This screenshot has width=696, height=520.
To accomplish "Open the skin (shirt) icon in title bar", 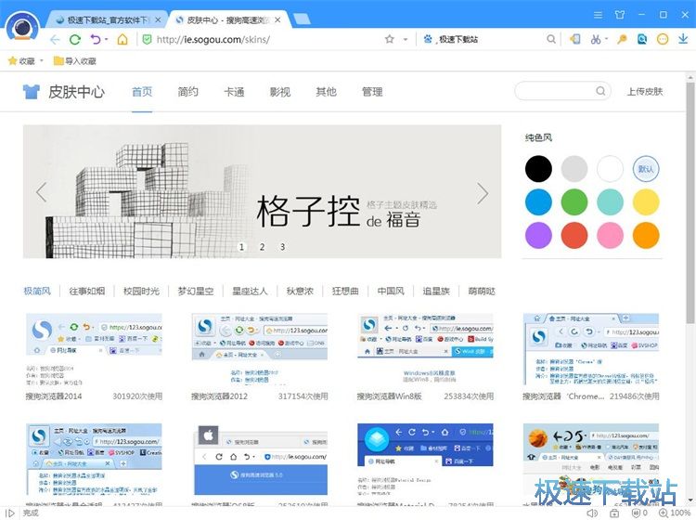I will 620,15.
